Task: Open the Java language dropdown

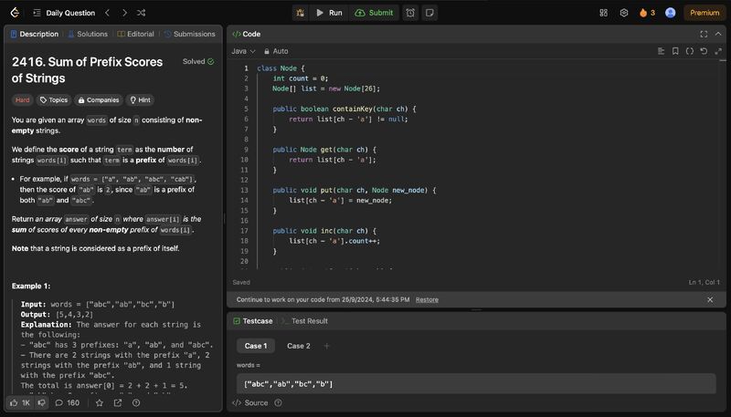Action: 243,51
